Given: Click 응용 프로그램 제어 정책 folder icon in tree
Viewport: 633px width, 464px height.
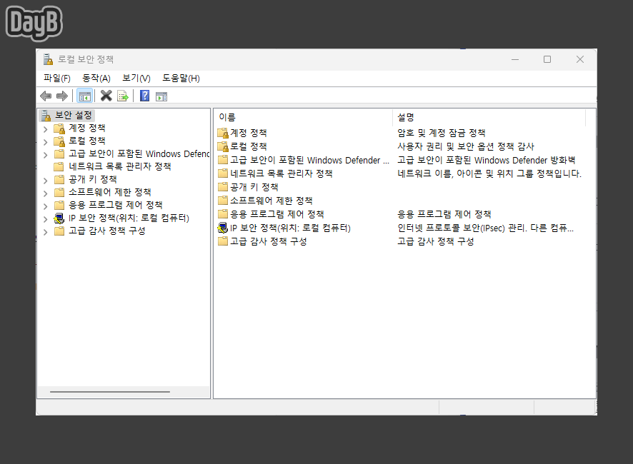Looking at the screenshot, I should coord(59,206).
